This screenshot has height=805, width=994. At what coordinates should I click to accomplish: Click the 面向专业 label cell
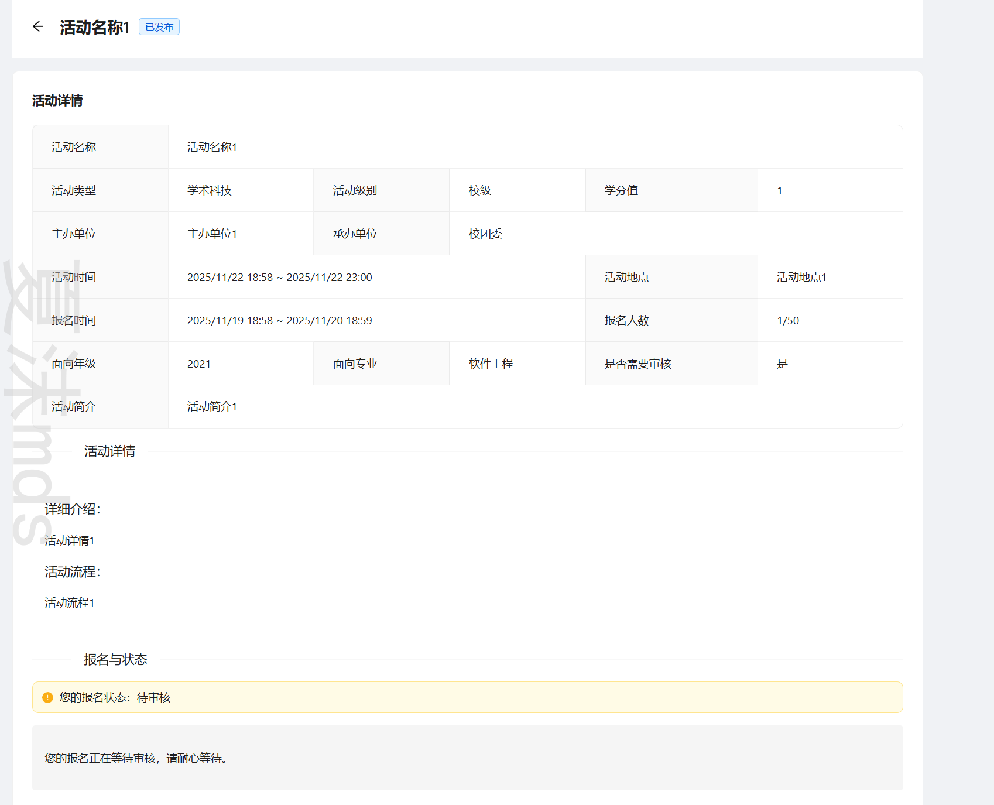pyautogui.click(x=381, y=364)
